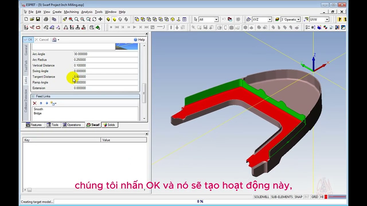This screenshot has height=206, width=367.
Task: Click the Play simulation button
Action: (134, 27)
